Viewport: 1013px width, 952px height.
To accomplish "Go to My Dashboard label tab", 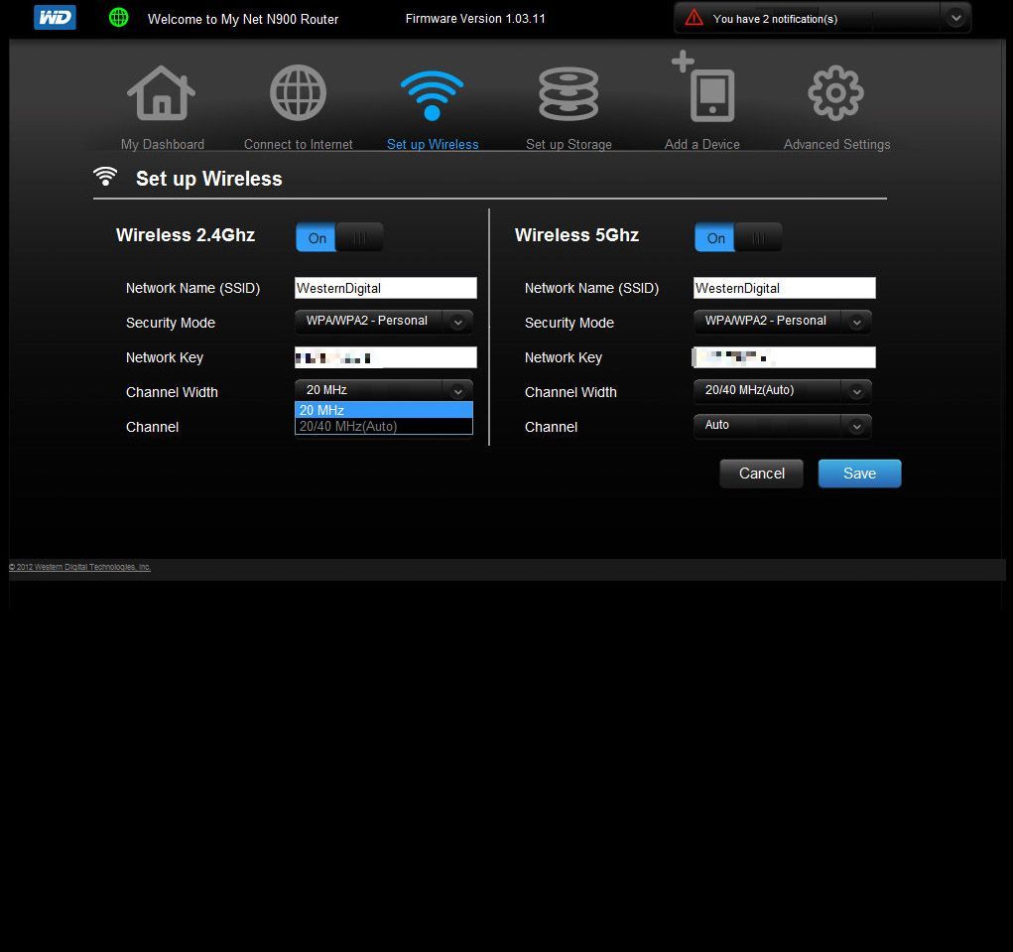I will 162,144.
